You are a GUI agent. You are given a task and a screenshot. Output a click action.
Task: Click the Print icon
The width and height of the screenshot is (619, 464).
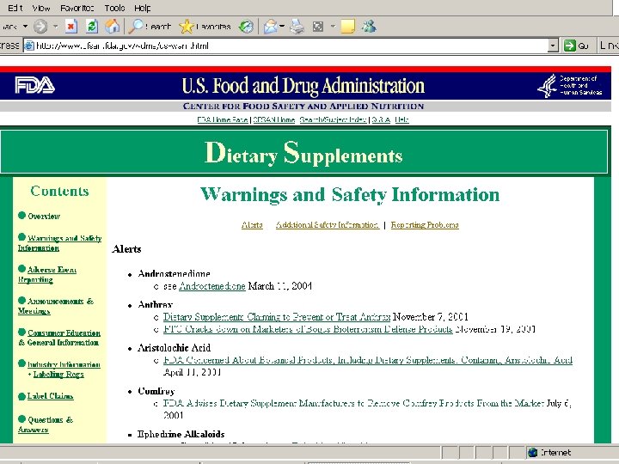coord(297,27)
